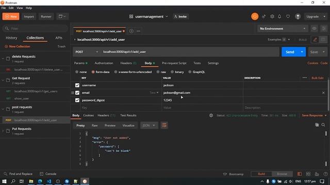Screen dimensions: 330x185
Task: Open the Postman help icon
Action: pos(325,174)
